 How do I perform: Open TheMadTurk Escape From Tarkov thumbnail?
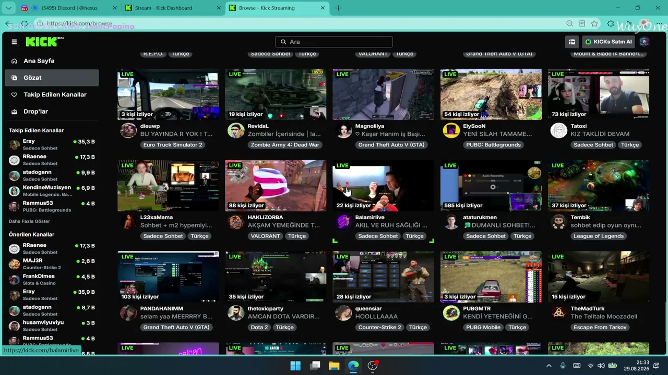599,277
